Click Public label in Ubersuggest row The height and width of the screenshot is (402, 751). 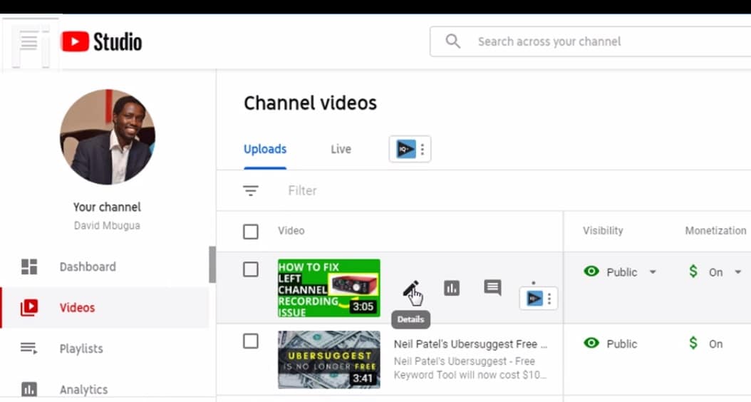tap(622, 344)
